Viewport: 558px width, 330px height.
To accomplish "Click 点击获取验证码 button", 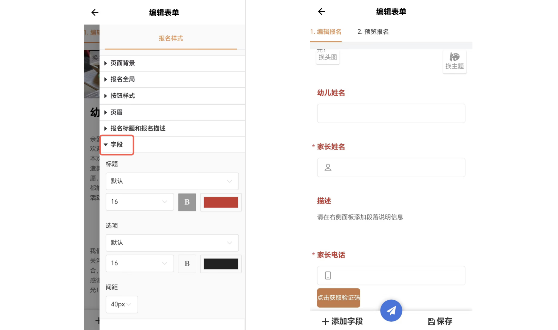I will (x=339, y=298).
